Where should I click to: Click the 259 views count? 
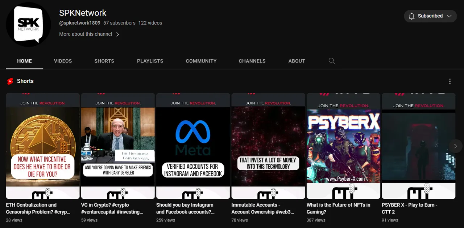(x=166, y=220)
